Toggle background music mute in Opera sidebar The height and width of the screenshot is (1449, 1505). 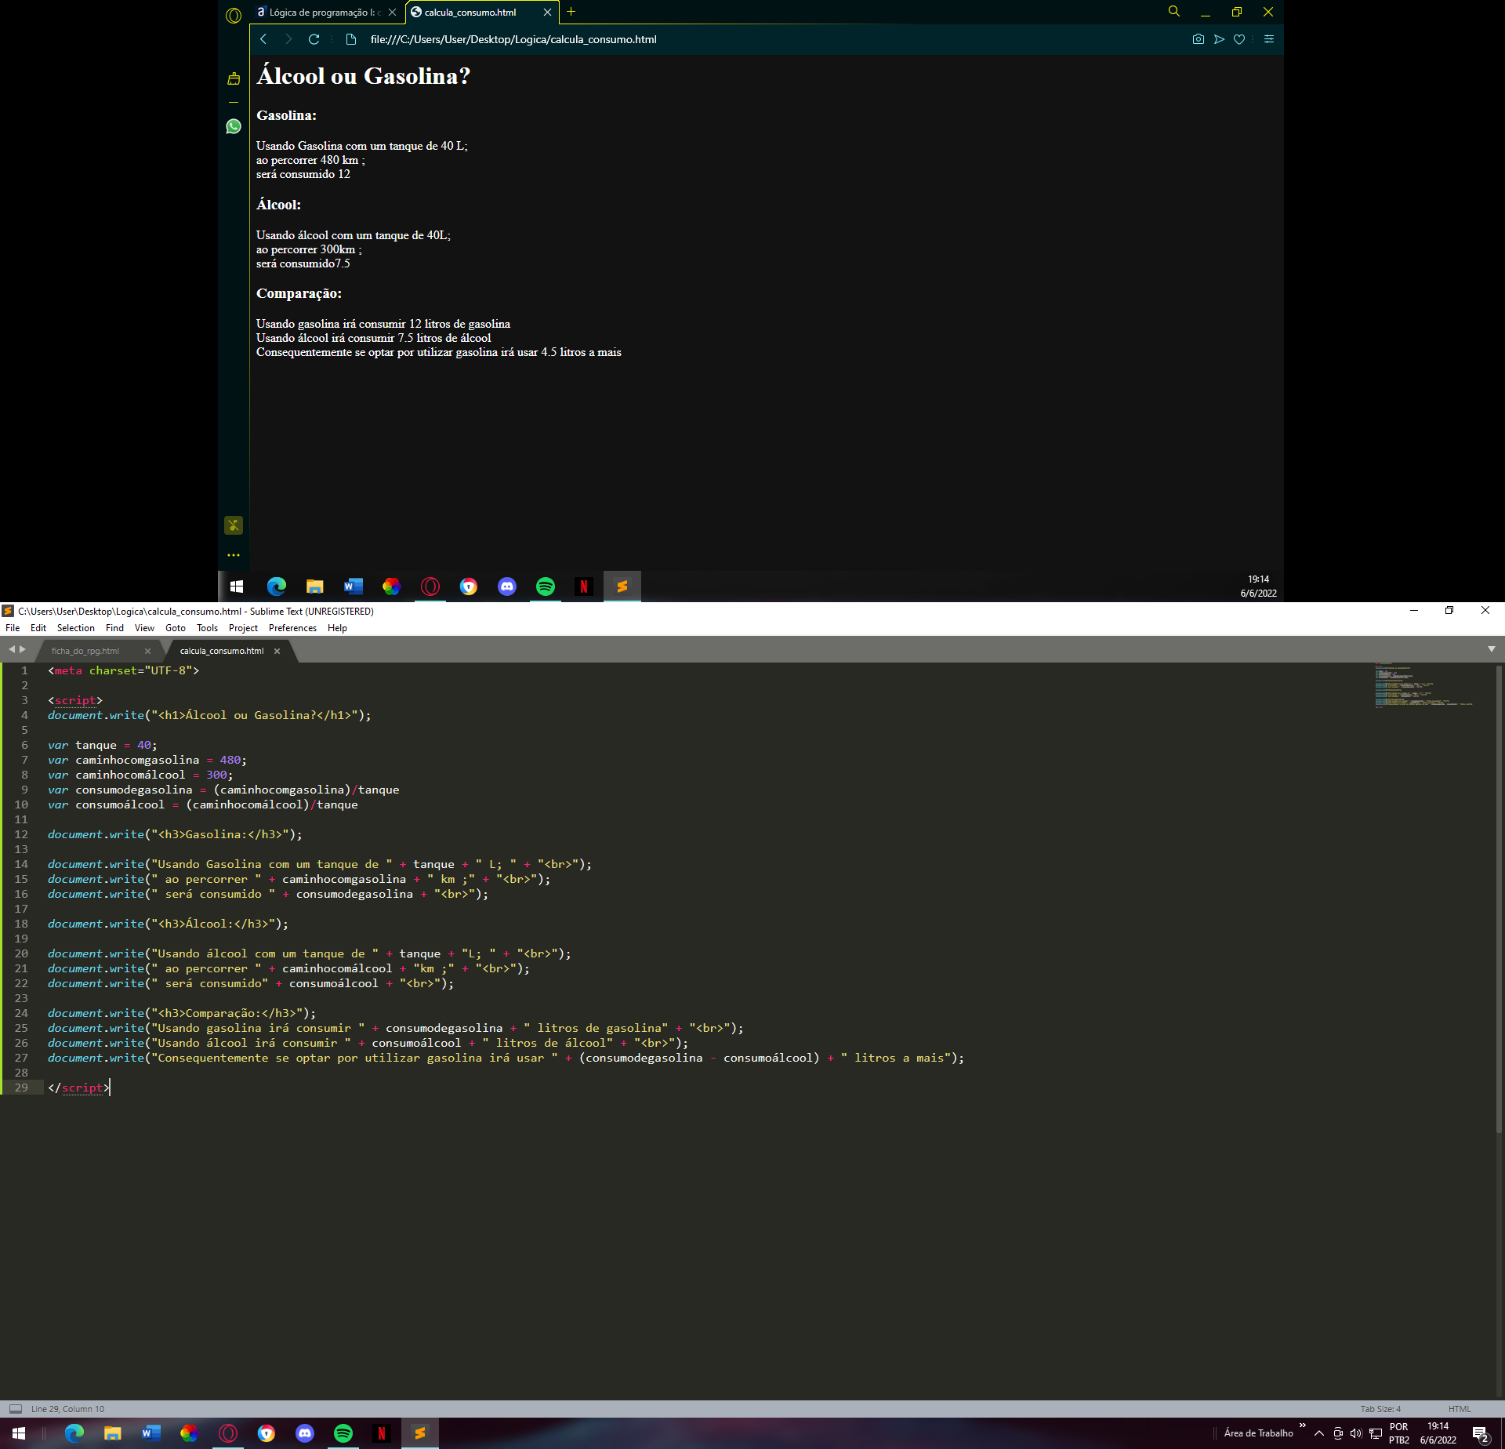point(234,525)
